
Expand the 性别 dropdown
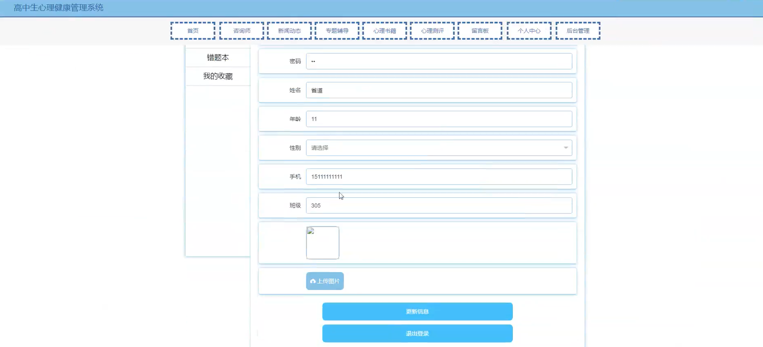click(439, 148)
